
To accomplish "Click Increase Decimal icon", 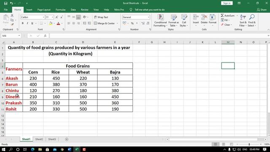I will tap(143, 23).
